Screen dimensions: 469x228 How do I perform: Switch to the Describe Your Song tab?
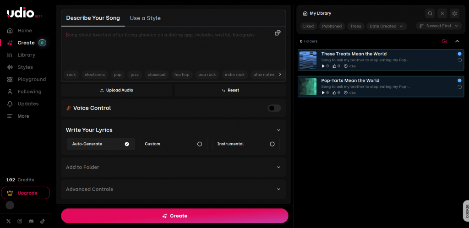click(93, 18)
